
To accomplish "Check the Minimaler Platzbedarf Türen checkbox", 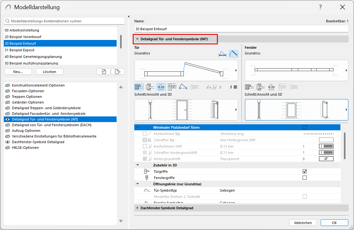I will click(x=305, y=127).
